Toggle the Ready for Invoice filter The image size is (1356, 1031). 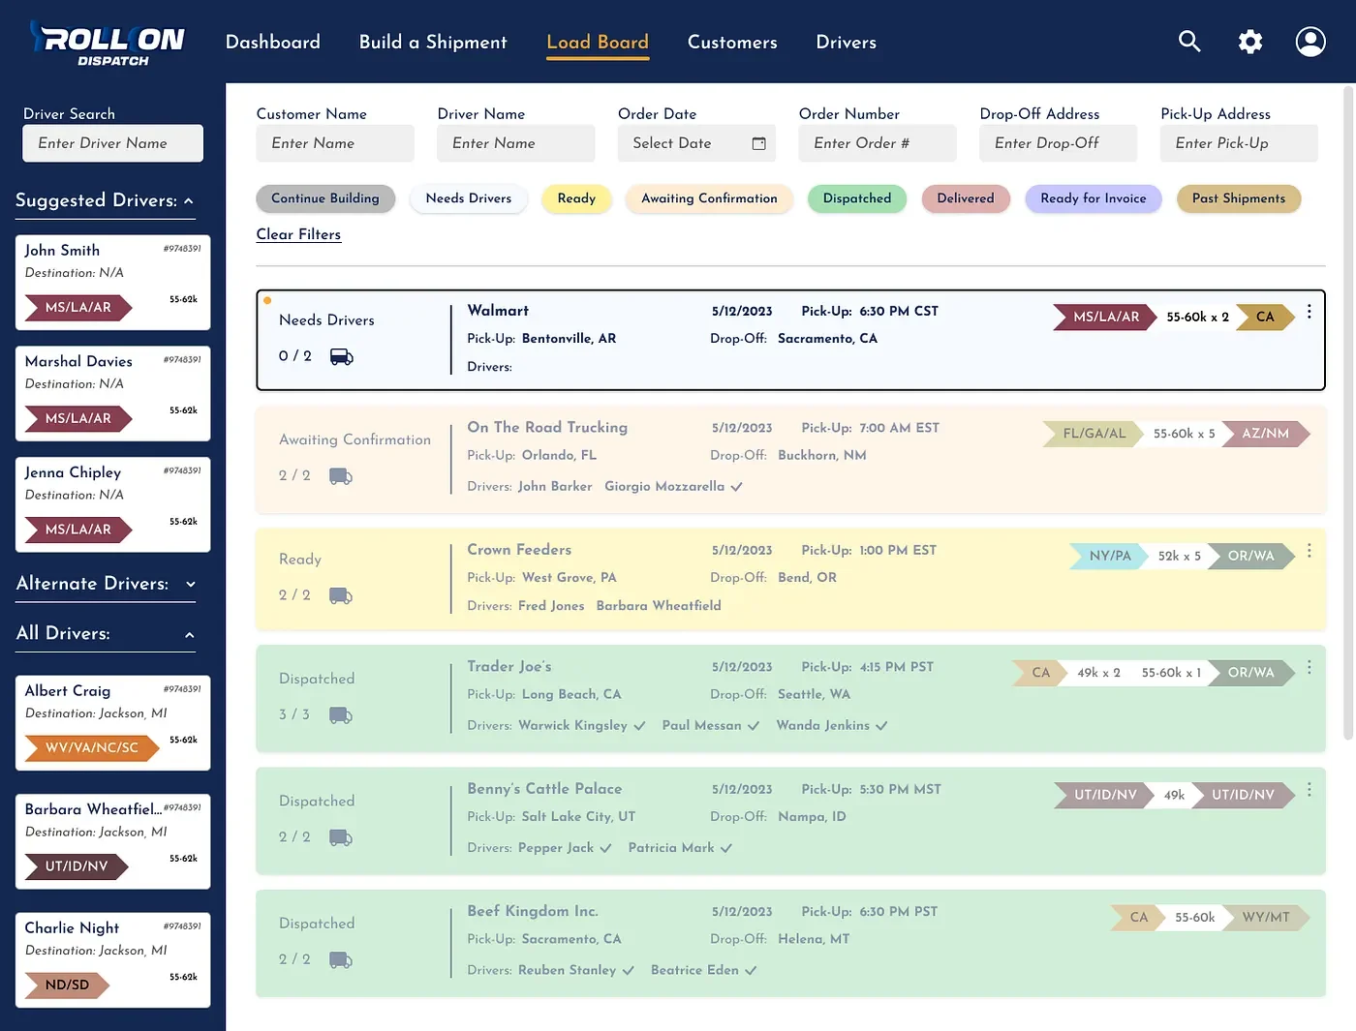click(x=1094, y=198)
